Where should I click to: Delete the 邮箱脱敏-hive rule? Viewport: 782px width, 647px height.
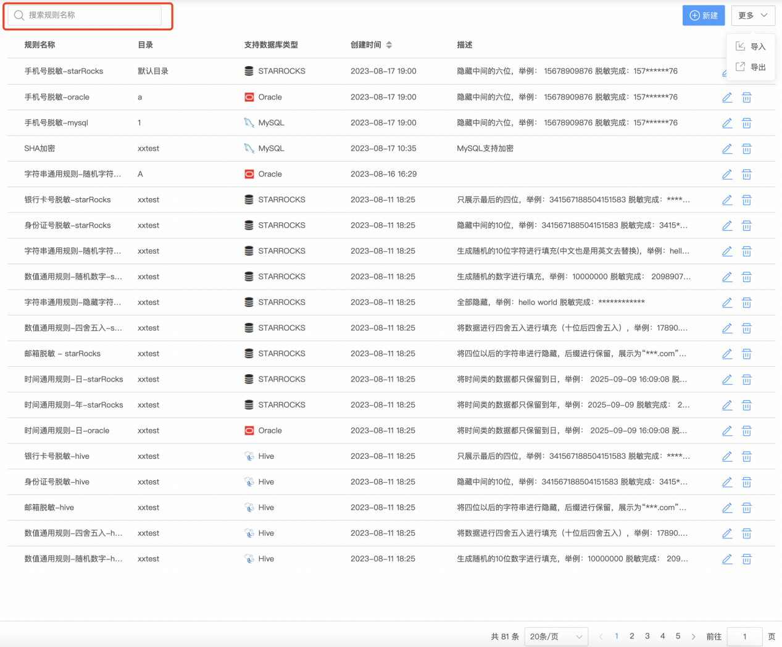pyautogui.click(x=746, y=508)
